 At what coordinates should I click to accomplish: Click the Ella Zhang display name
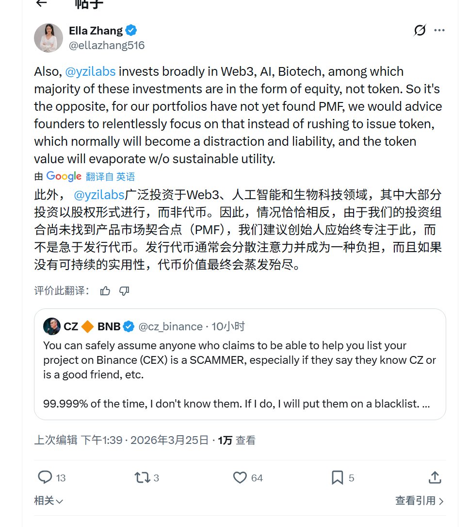(96, 31)
